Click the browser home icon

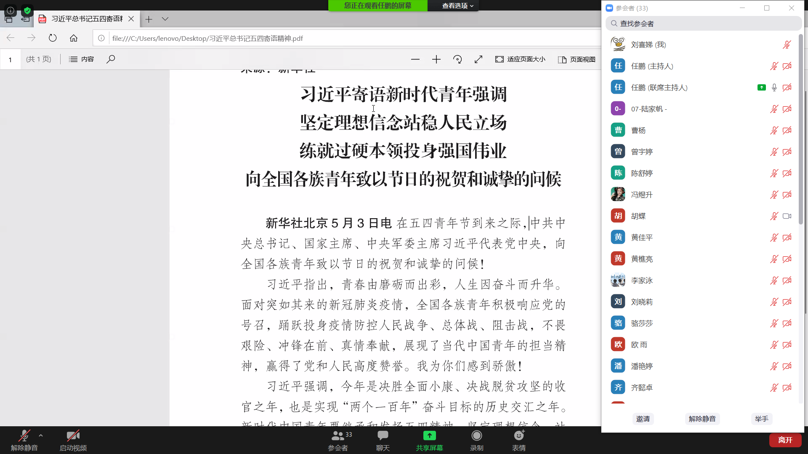(x=74, y=38)
